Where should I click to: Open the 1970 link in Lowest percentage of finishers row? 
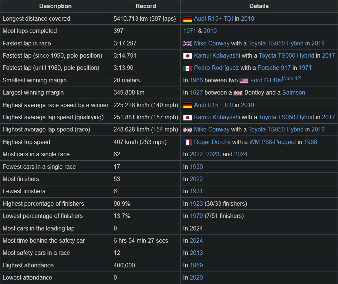(196, 216)
